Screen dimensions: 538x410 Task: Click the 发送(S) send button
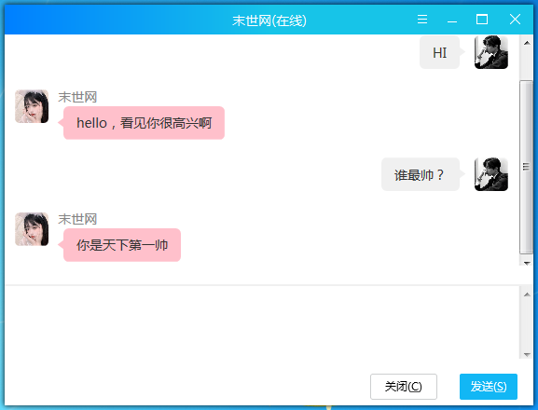pos(489,387)
